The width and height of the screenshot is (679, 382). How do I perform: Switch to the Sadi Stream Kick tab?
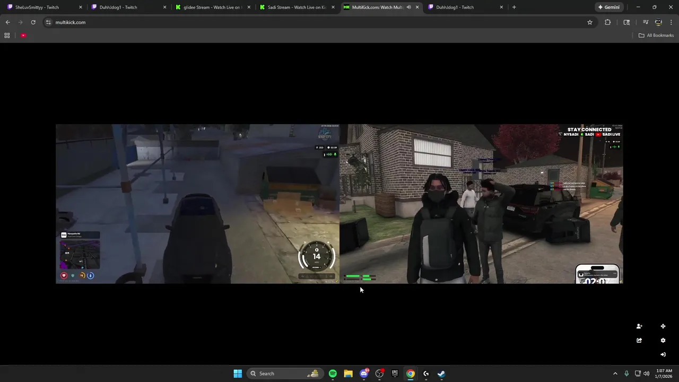click(x=296, y=7)
